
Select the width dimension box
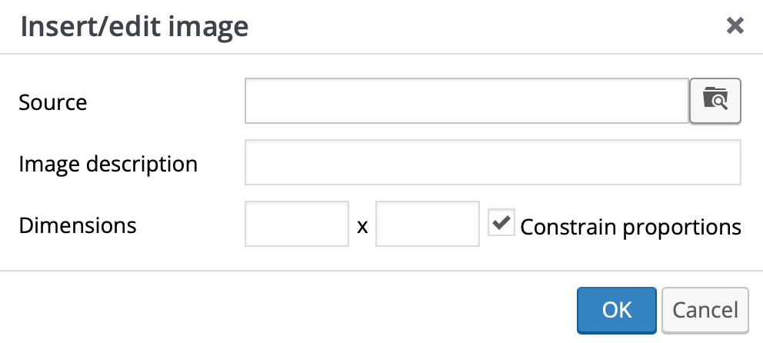[x=297, y=224]
